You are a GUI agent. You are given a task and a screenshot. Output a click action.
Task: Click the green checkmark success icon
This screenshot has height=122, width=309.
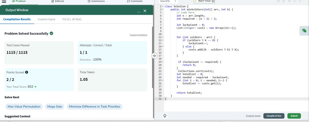tap(51, 33)
